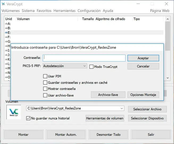Click the VeraCrypt title bar icon
174x144 pixels.
click(3, 4)
